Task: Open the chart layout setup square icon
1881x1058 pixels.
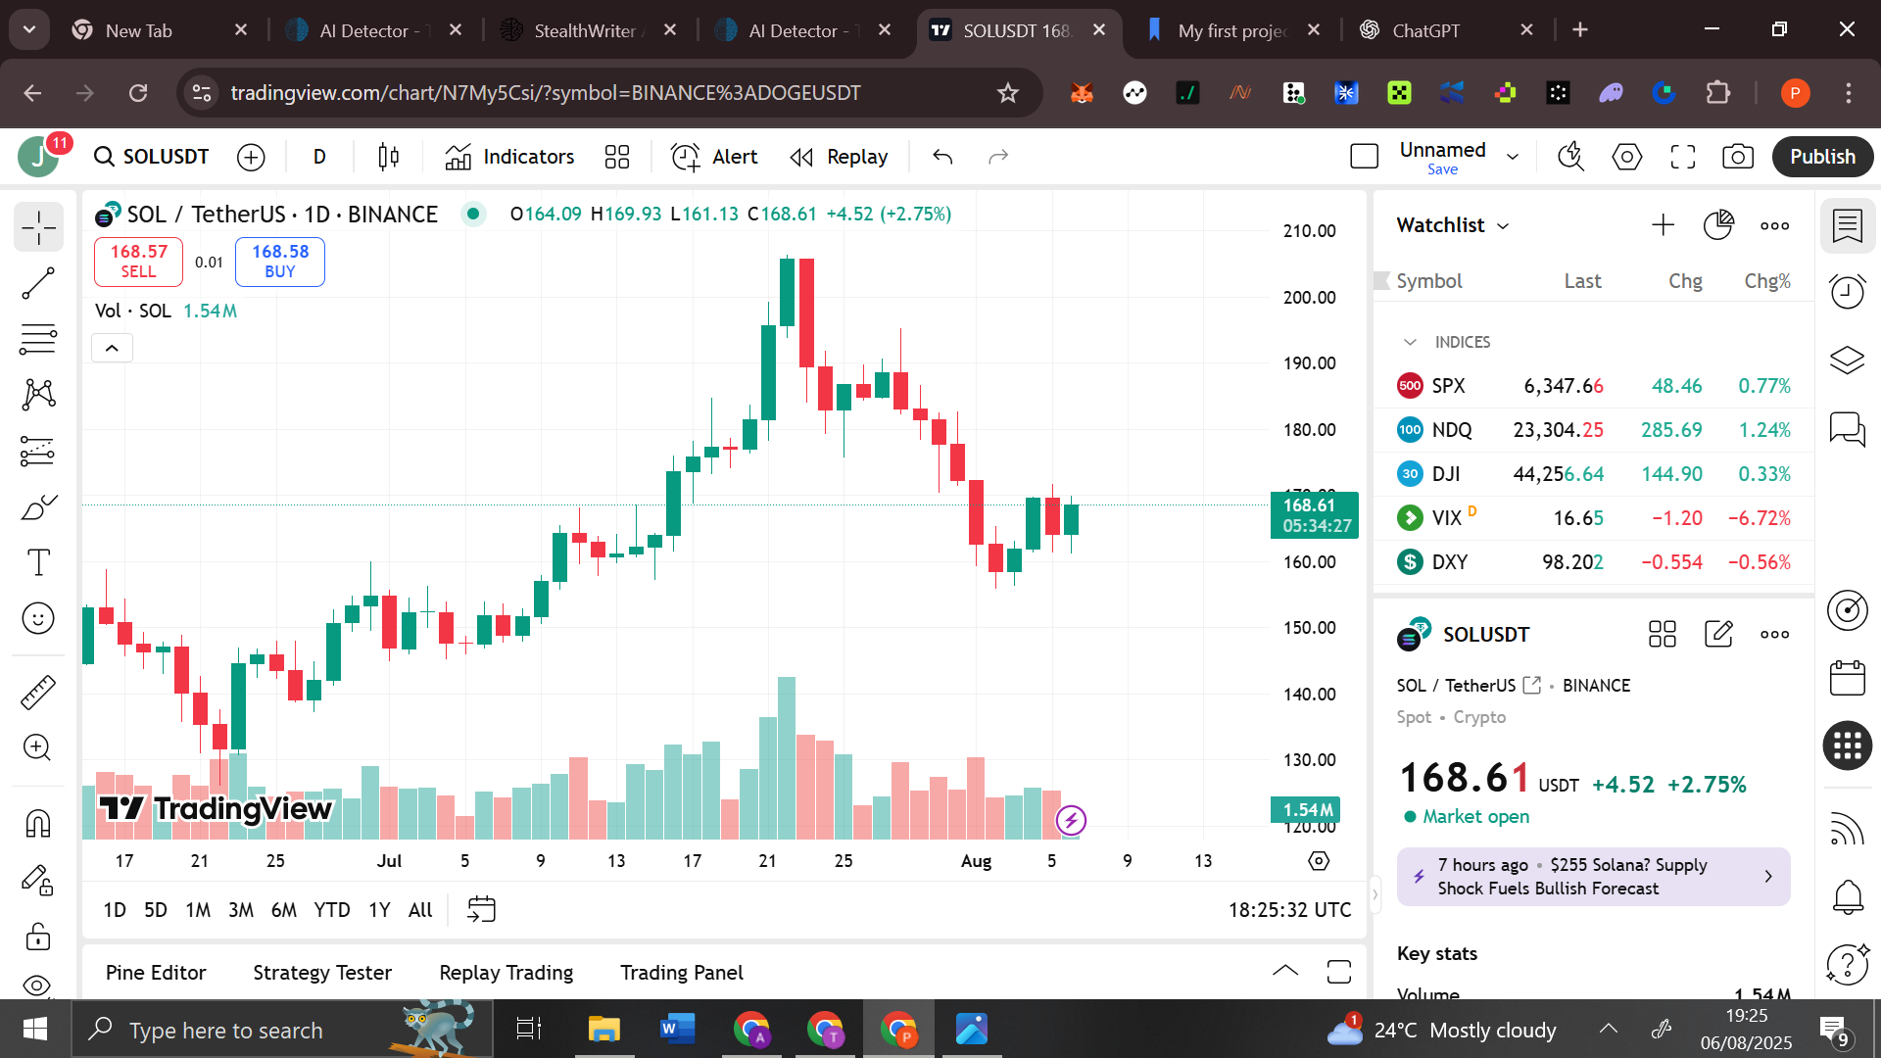Action: pos(1364,157)
